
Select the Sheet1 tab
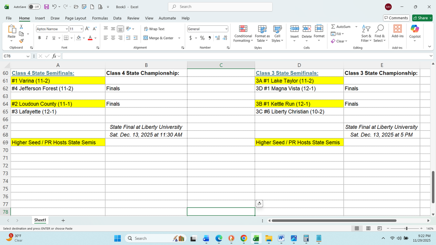pos(40,220)
